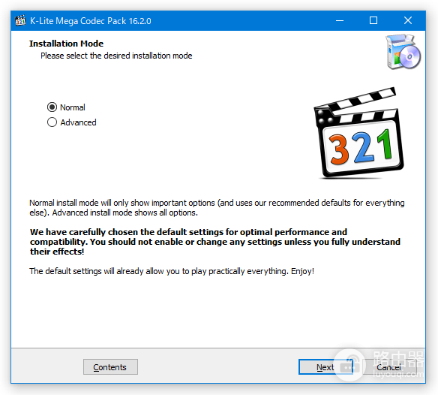The image size is (438, 395).
Task: Select the Advanced installation mode radio button
Action: pyautogui.click(x=52, y=122)
